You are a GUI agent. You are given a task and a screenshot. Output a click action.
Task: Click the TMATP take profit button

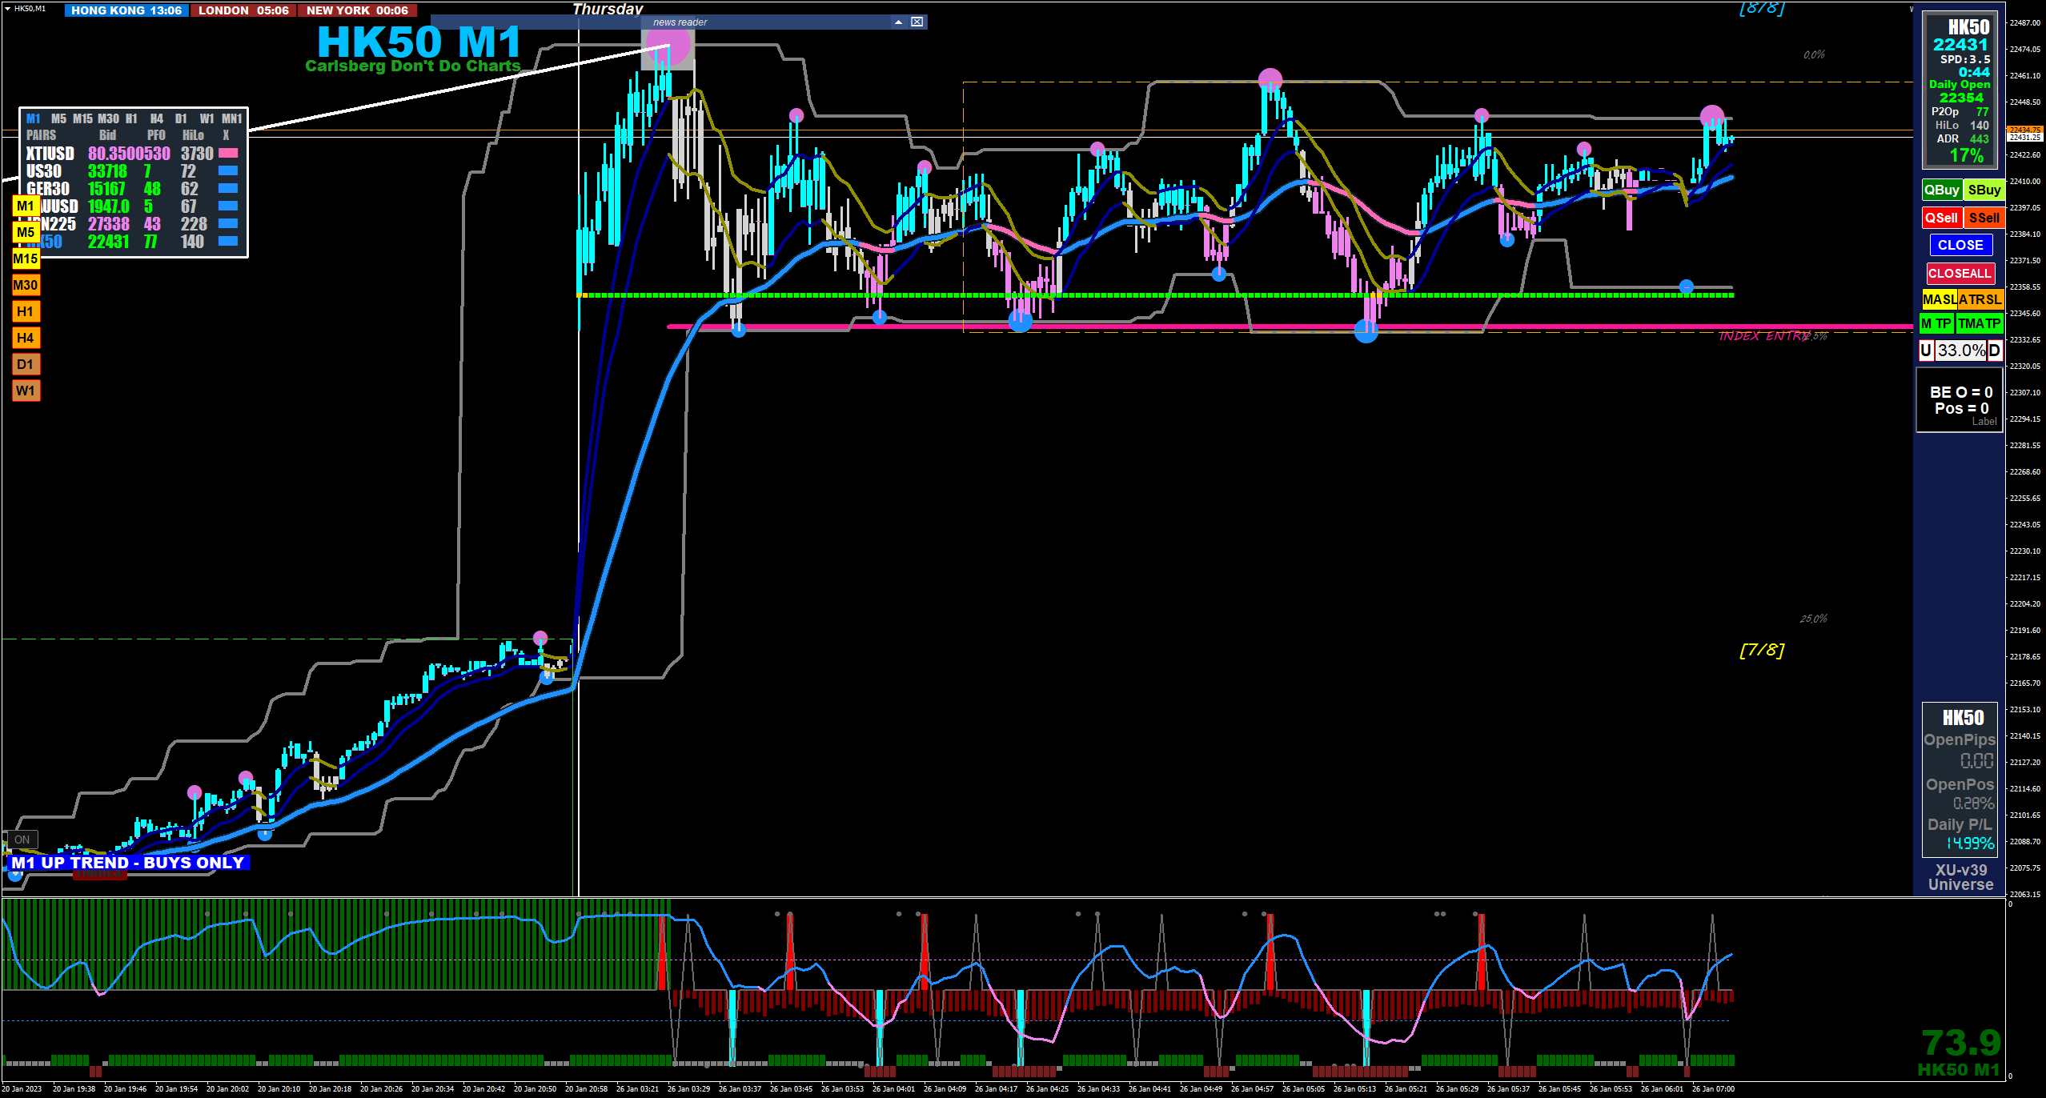coord(1979,324)
